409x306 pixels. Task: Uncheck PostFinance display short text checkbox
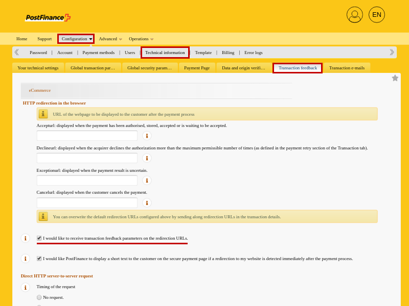click(x=39, y=259)
